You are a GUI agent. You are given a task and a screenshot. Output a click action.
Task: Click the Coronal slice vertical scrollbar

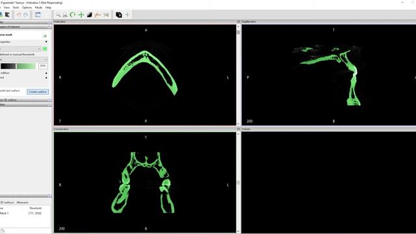click(x=239, y=182)
